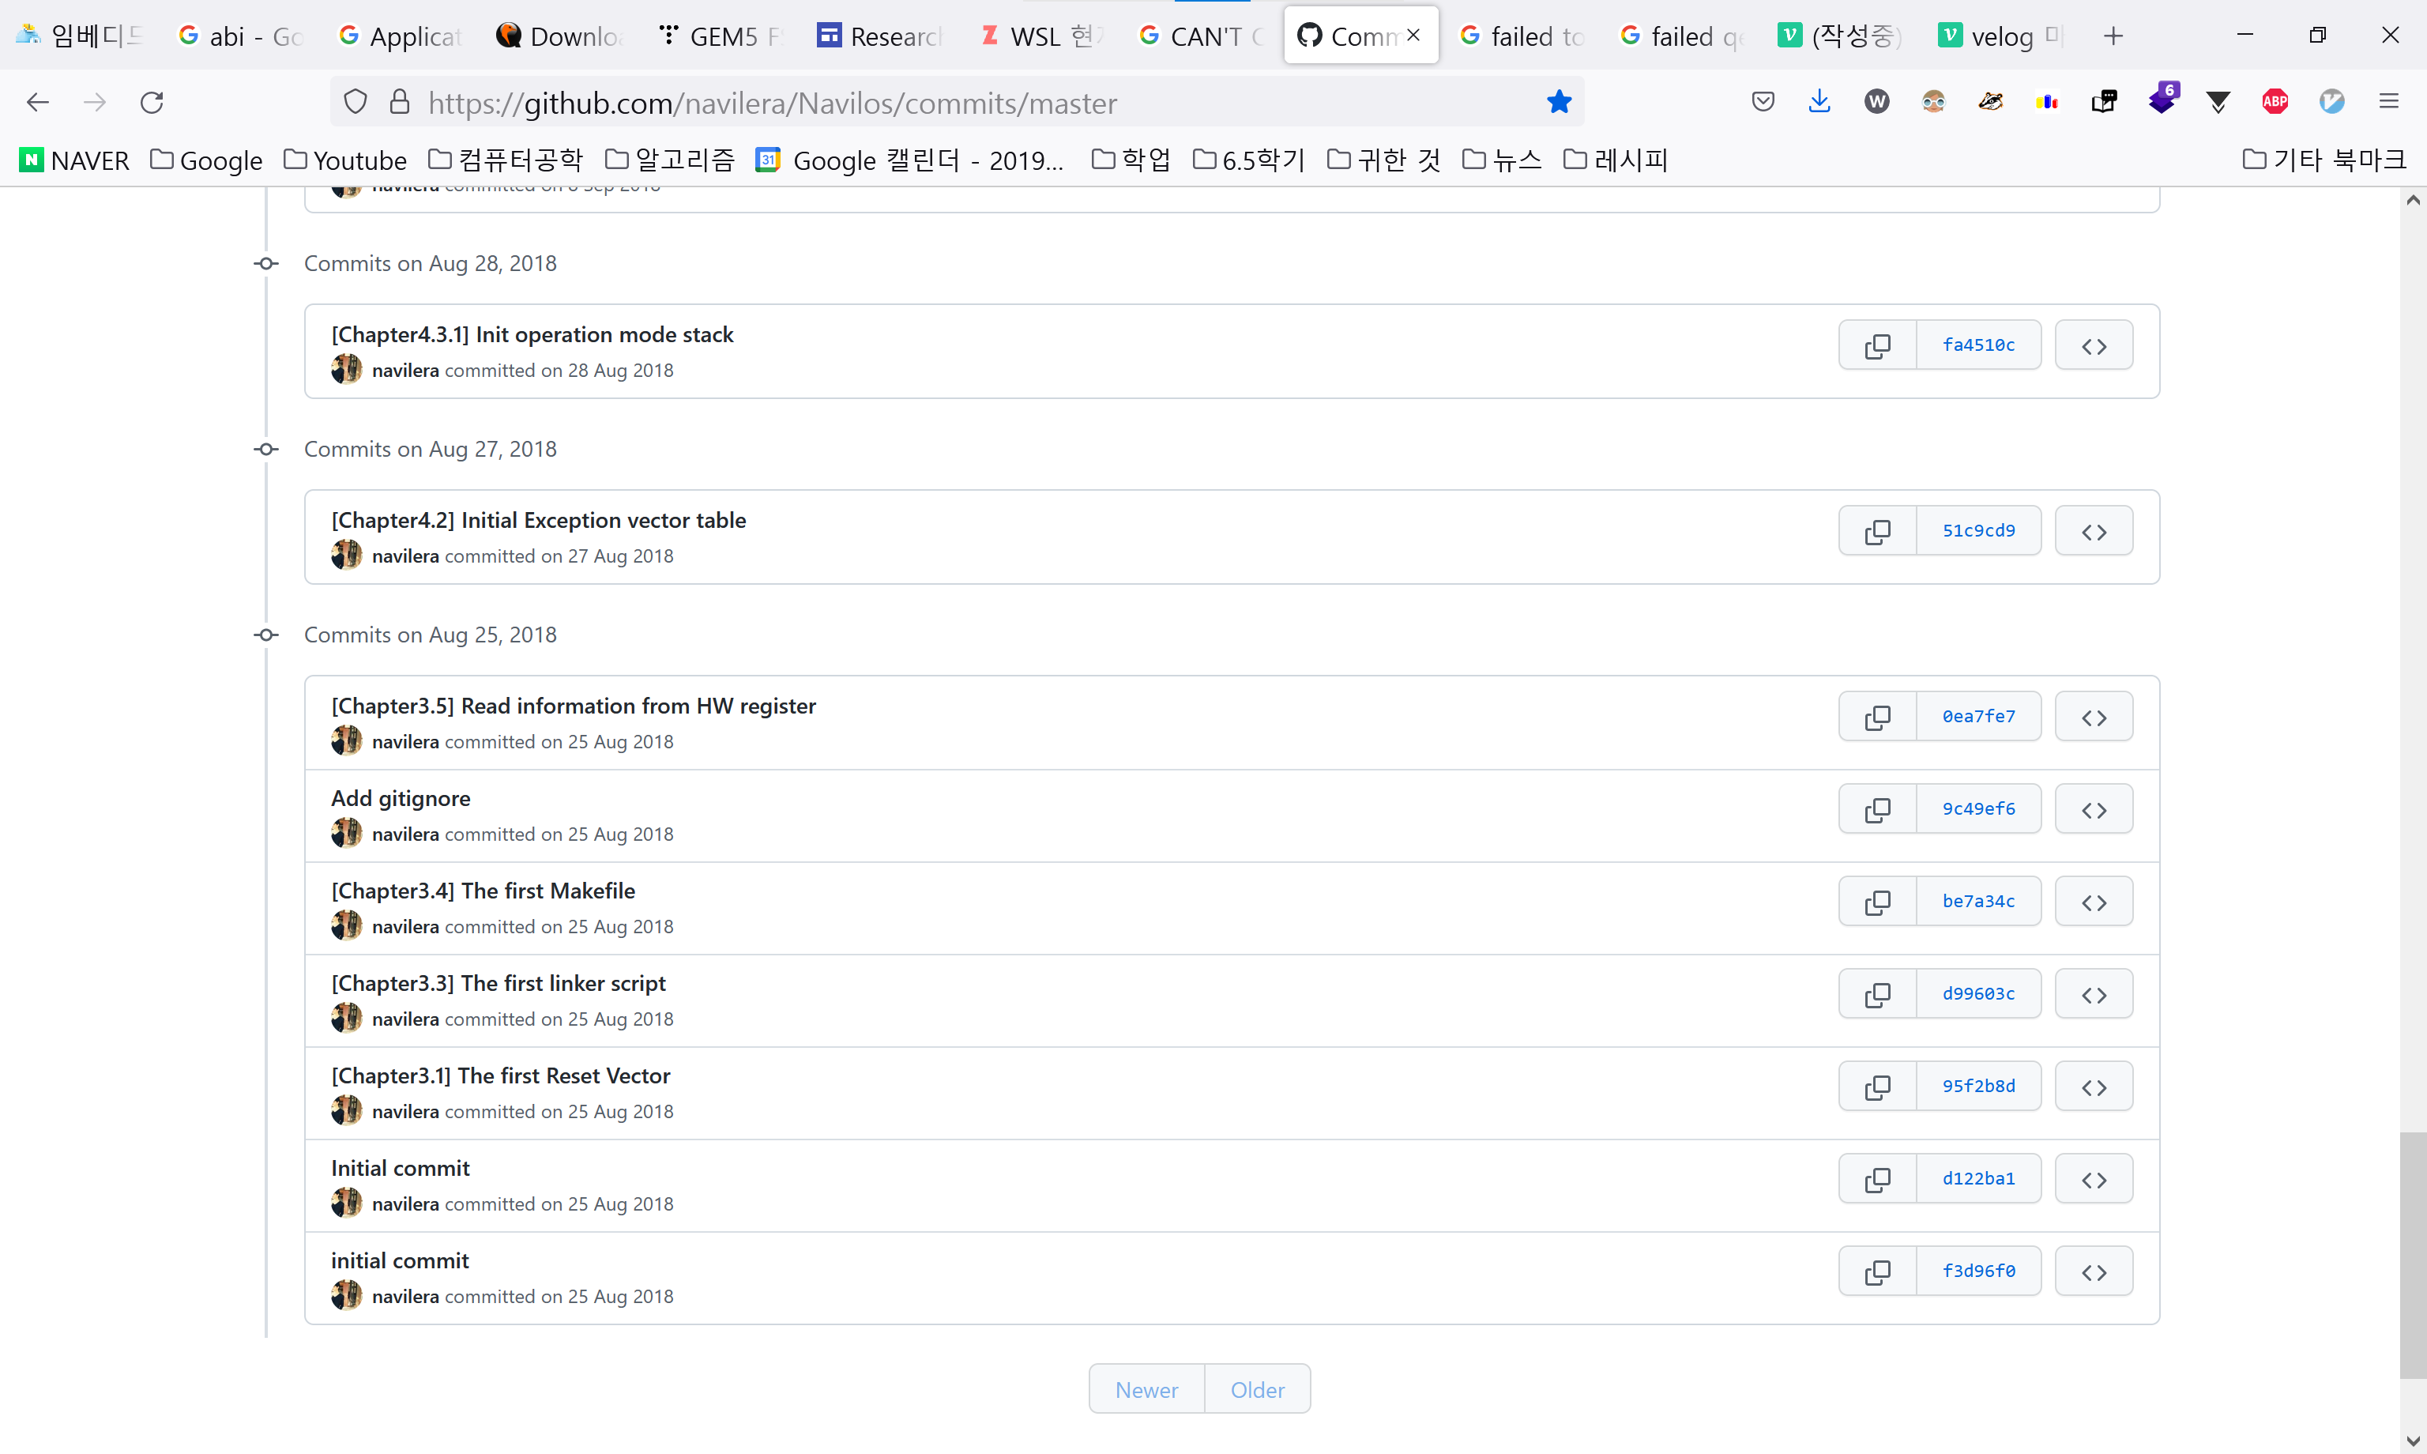Viewport: 2427px width, 1454px height.
Task: Open commit hash 0ea7fe7 link
Action: 1977,718
